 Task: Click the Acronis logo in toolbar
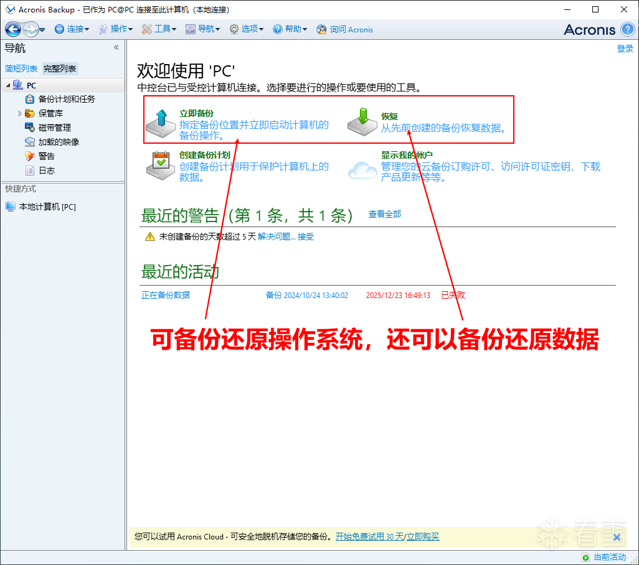pos(589,30)
